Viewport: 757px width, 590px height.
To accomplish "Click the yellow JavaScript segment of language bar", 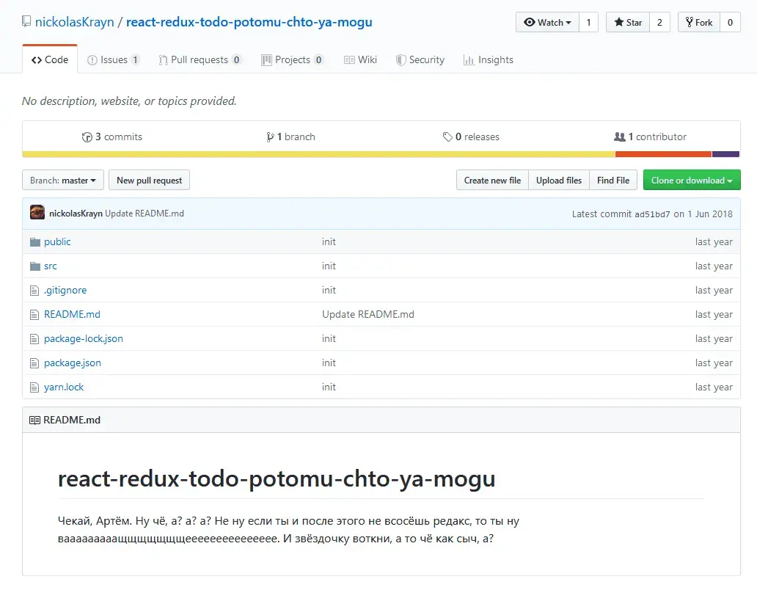I will click(318, 155).
